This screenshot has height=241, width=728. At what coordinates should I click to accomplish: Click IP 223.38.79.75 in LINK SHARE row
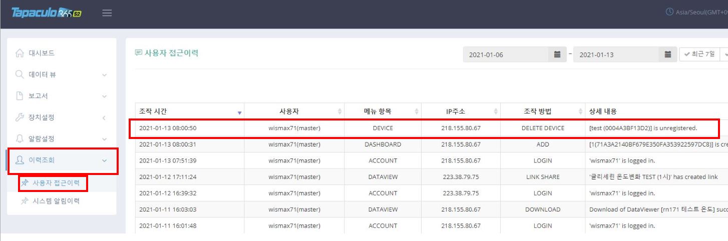pos(461,177)
